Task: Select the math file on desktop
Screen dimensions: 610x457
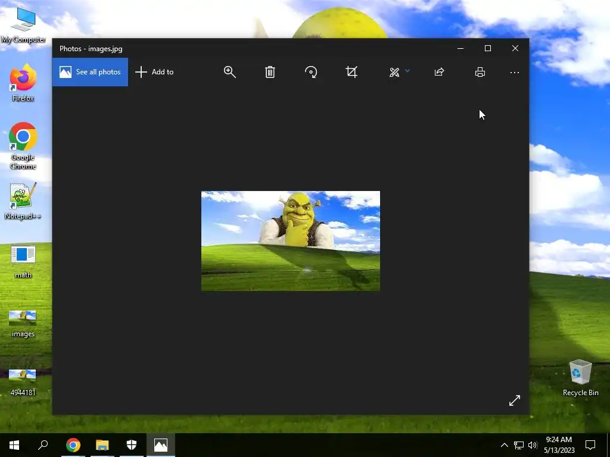Action: 23,262
